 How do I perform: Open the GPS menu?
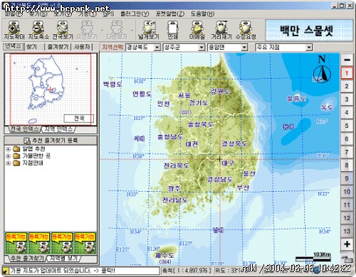pyautogui.click(x=109, y=13)
